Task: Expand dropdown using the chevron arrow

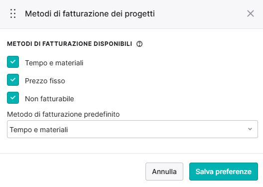Action: pos(250,129)
